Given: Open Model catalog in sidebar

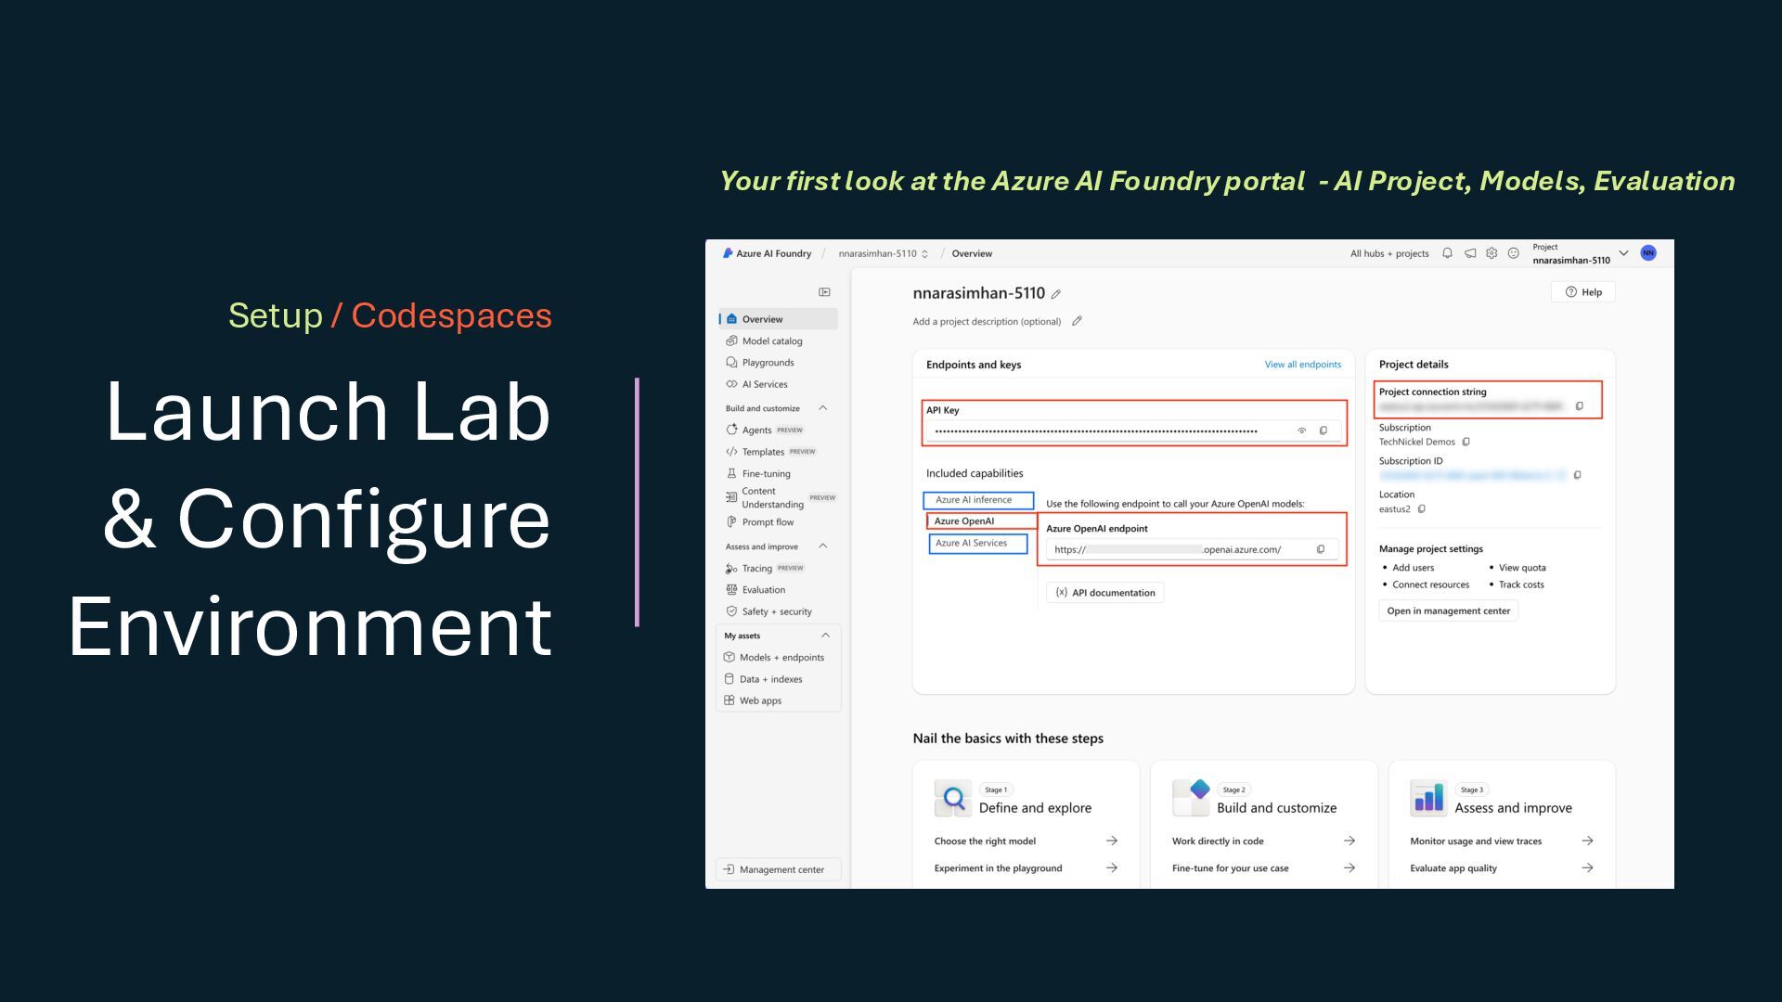Looking at the screenshot, I should coord(771,341).
